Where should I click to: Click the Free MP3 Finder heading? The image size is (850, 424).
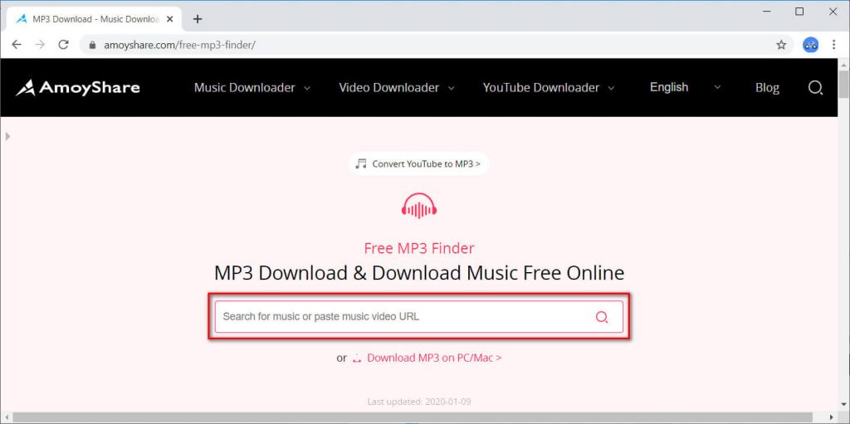pyautogui.click(x=419, y=248)
